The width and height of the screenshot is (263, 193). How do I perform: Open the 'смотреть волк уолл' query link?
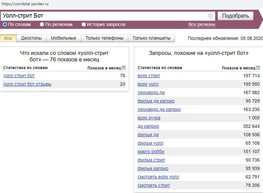(x=158, y=177)
